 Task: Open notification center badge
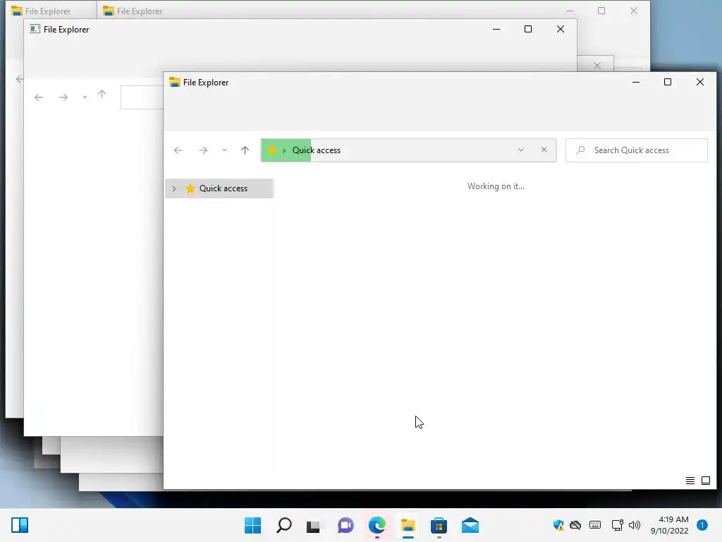(702, 525)
